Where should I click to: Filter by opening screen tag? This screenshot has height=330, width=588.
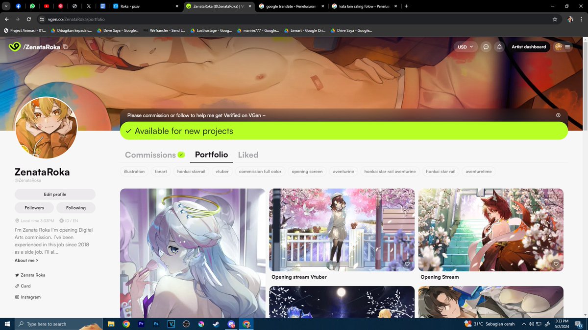pos(307,172)
